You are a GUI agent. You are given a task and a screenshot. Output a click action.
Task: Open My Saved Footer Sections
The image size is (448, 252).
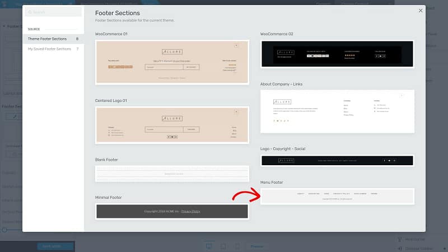[x=53, y=49]
